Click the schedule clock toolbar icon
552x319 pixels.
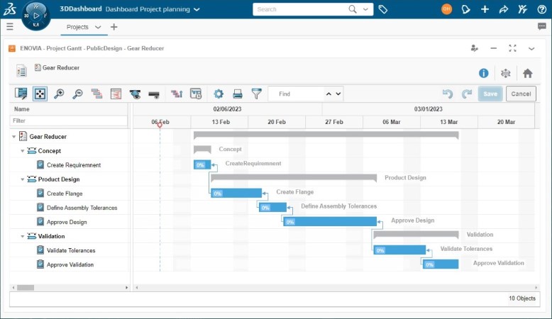coord(196,94)
